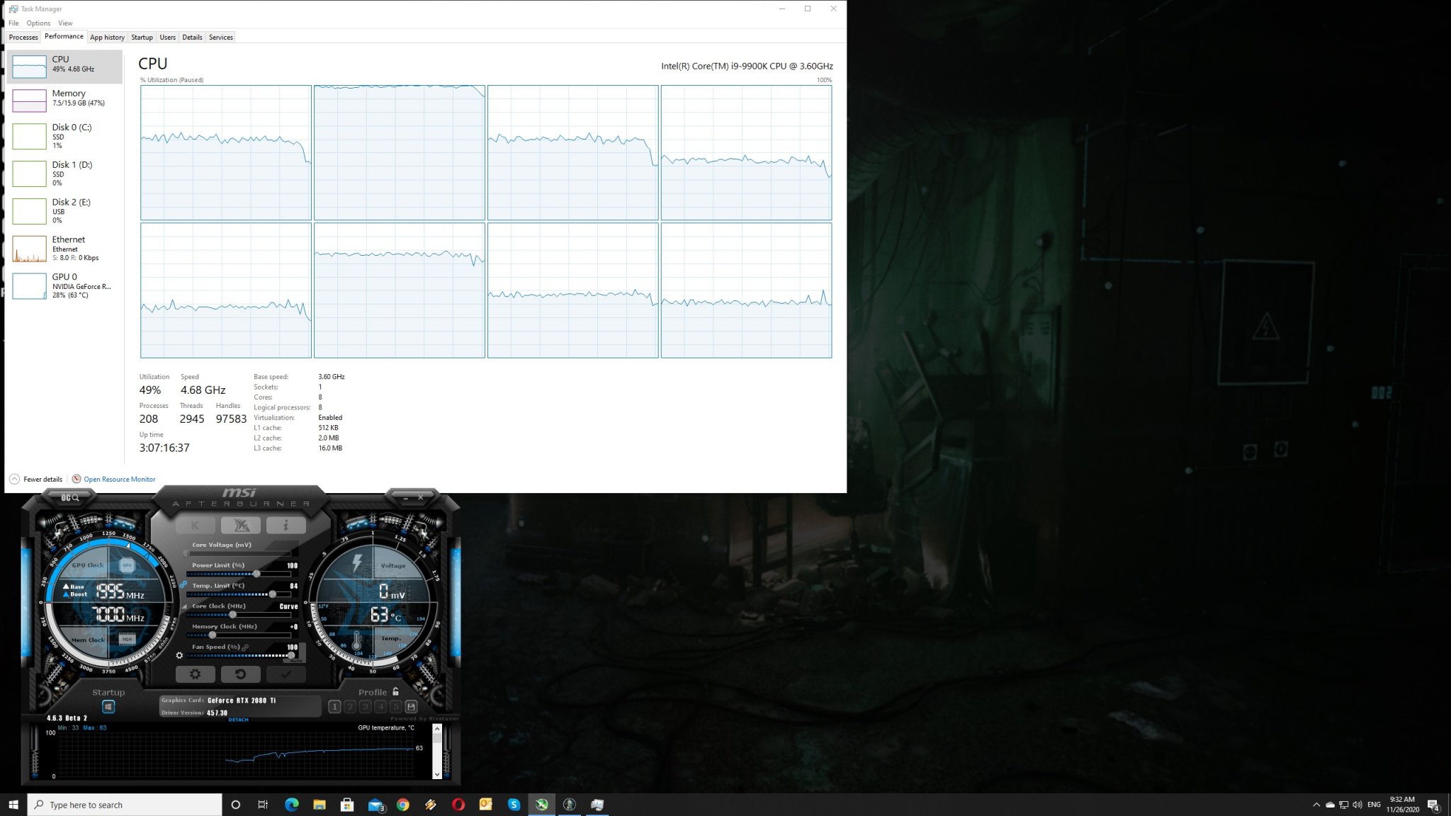Screen dimensions: 1451x816
Task: Adjust the Power Limit slider
Action: click(256, 573)
